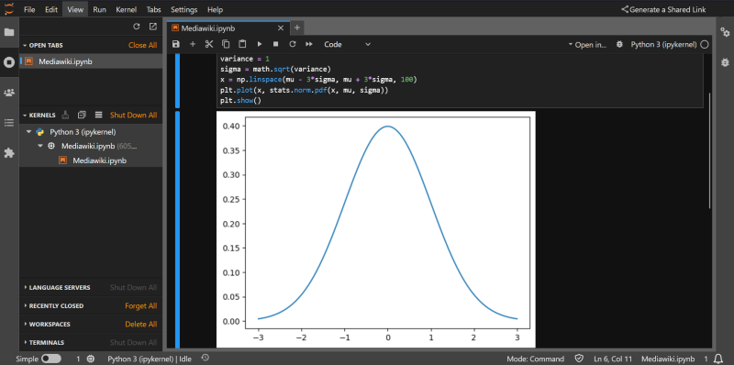The image size is (734, 365).
Task: Open kernel history clock icon in status bar
Action: pos(205,359)
